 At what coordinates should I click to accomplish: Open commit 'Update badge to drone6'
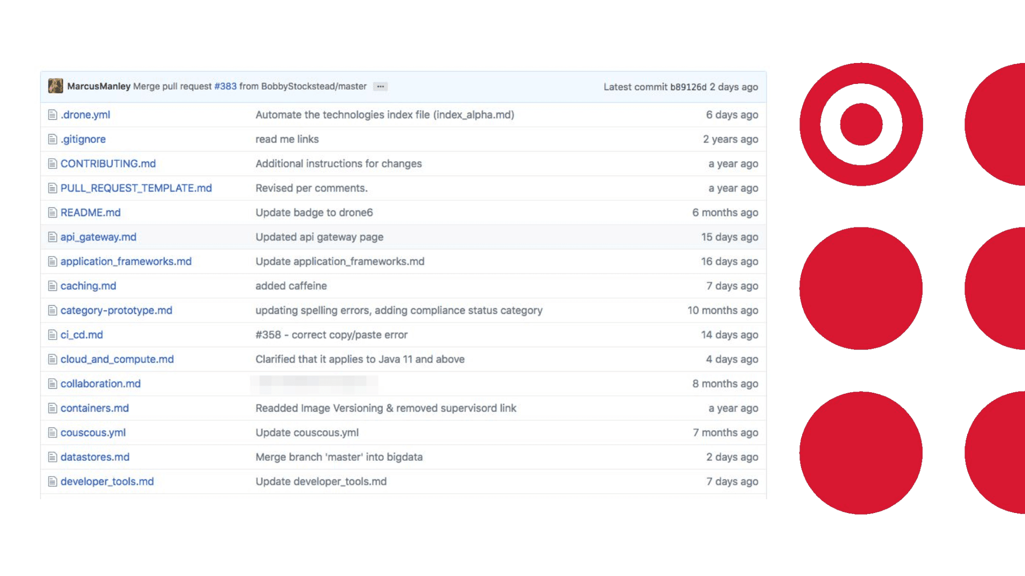[314, 212]
